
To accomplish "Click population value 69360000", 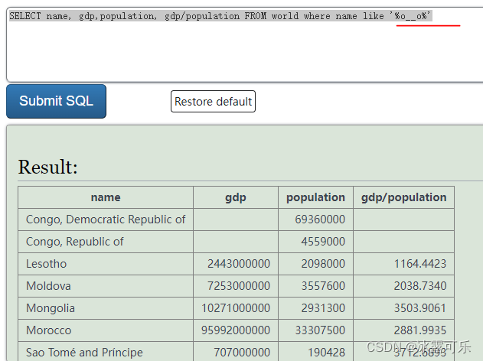I will [320, 220].
